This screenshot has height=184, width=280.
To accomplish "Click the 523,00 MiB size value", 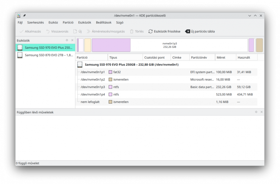I will (x=224, y=94).
